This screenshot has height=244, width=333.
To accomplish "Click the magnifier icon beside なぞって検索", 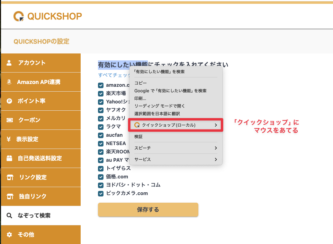I will [x=9, y=216].
